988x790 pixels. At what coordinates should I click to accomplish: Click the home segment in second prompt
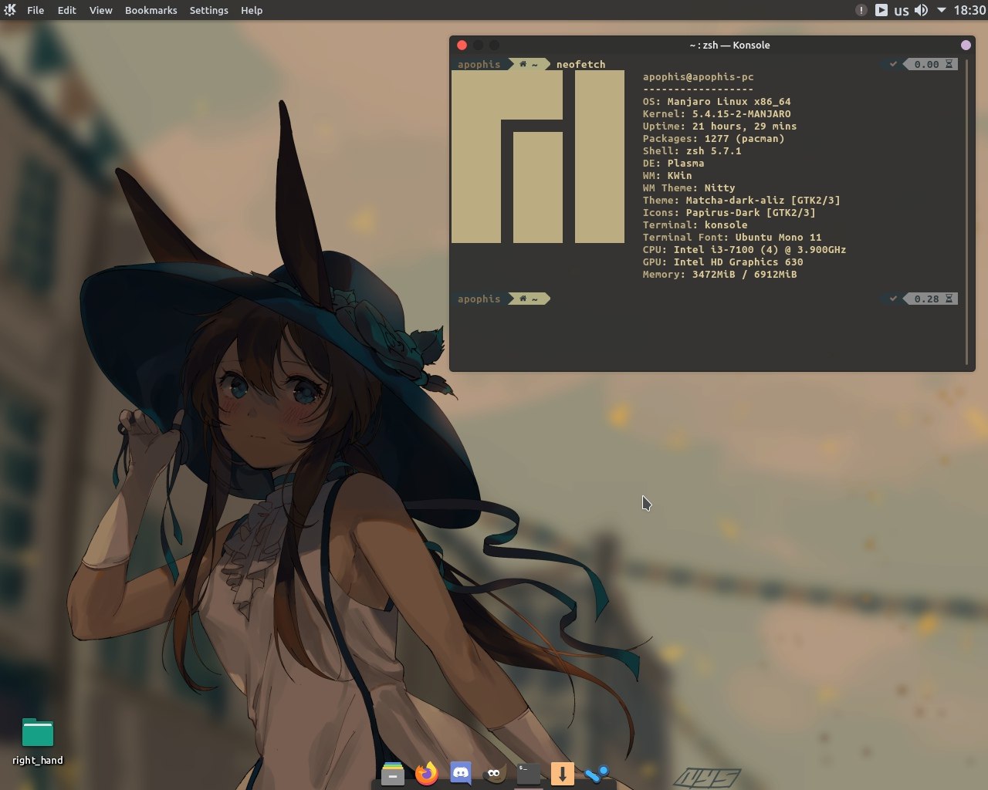(x=529, y=299)
